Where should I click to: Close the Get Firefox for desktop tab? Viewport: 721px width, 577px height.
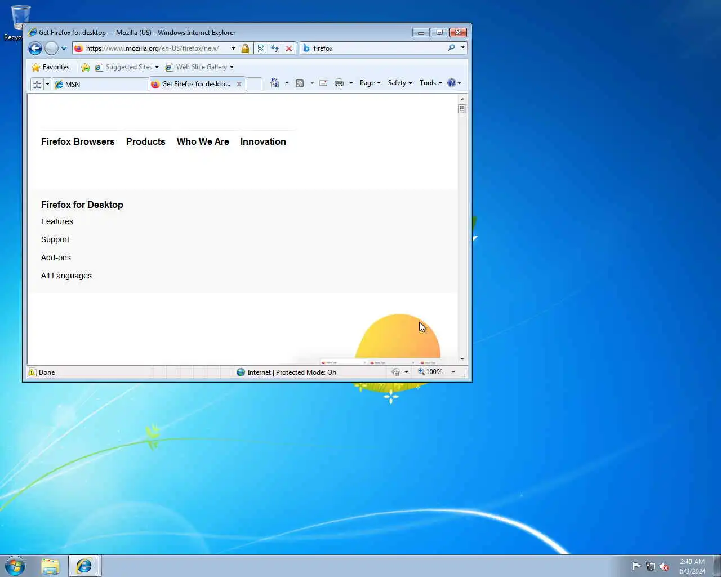pos(239,84)
